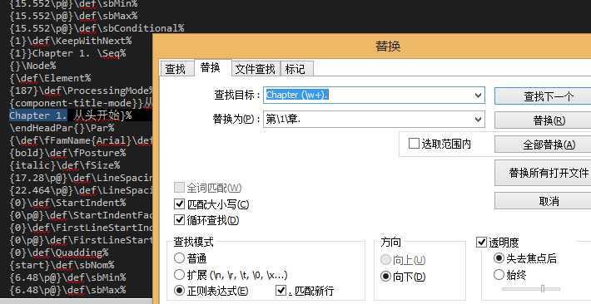This screenshot has height=304, width=591.
Task: Click the line '{\def\Element%' in editor
Action: pos(50,78)
